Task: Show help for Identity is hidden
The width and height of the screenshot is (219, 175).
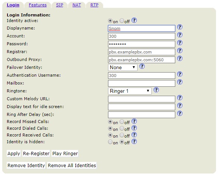Action: [x=134, y=141]
